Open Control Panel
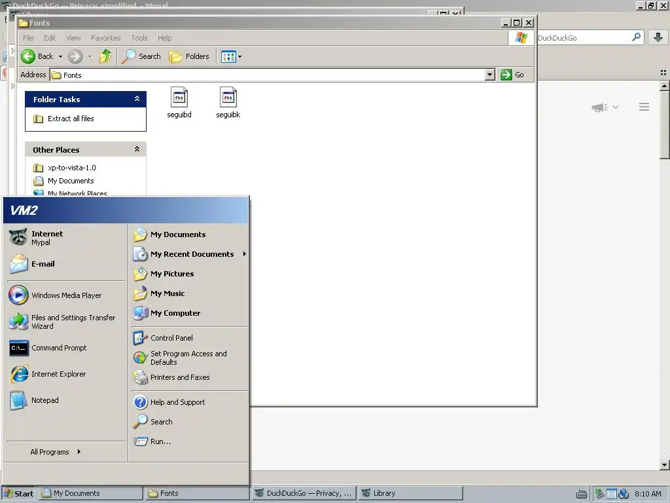 click(190, 338)
